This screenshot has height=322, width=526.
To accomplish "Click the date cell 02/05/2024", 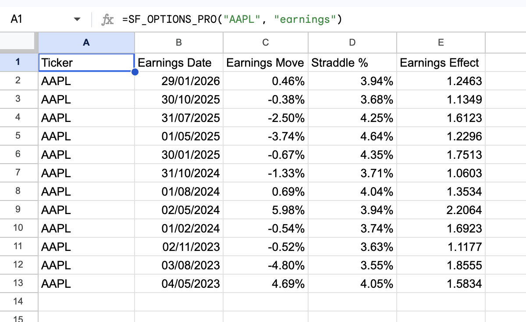I will (179, 210).
